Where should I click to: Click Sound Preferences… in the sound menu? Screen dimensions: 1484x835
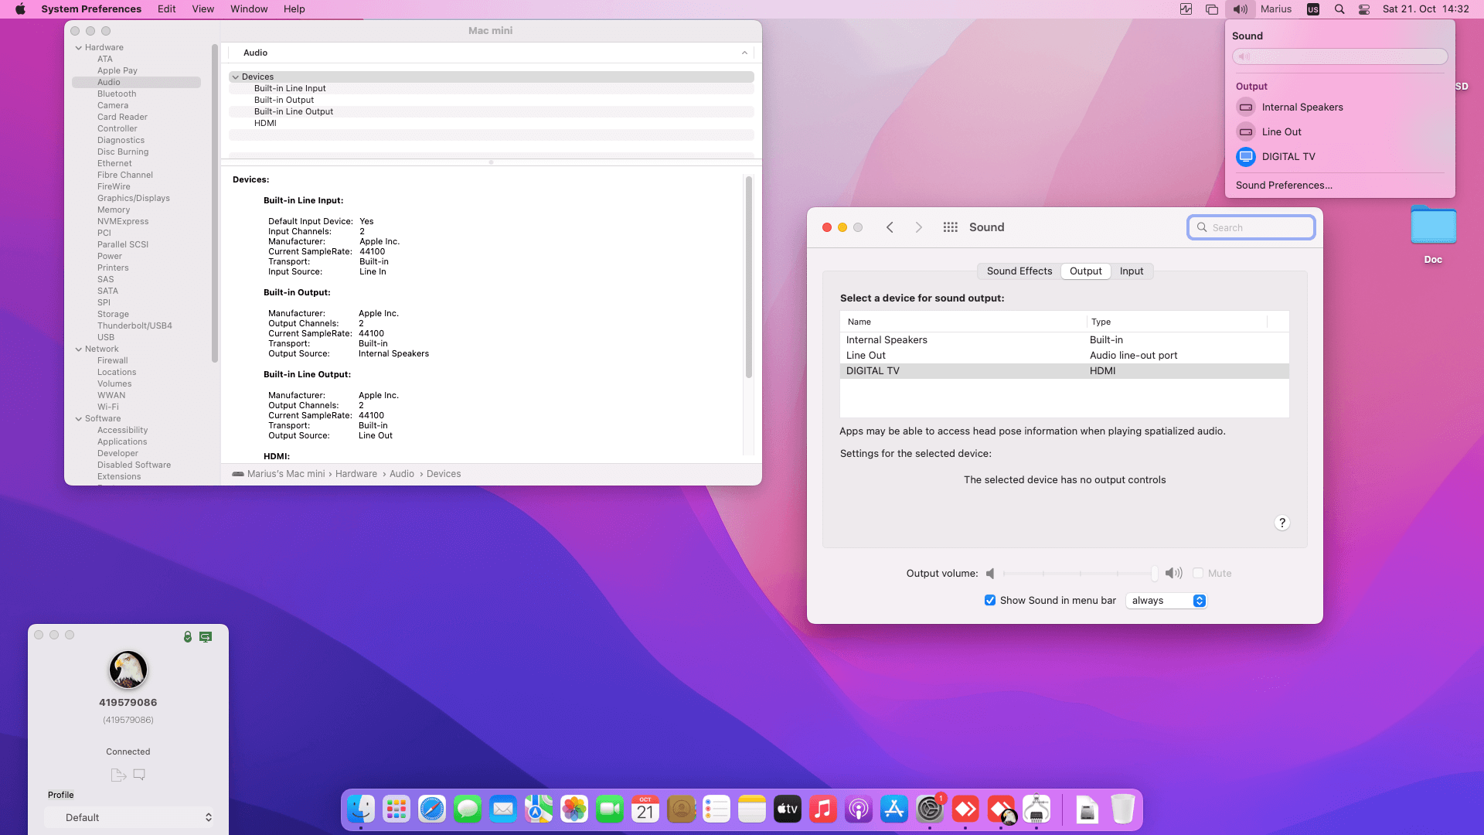click(1284, 186)
